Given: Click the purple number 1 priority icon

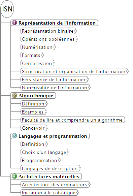Looking at the screenshot, I should tap(14, 23).
